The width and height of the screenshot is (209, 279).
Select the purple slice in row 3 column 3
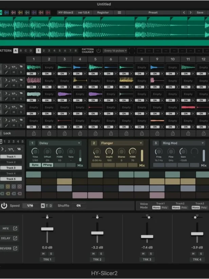coord(64,94)
